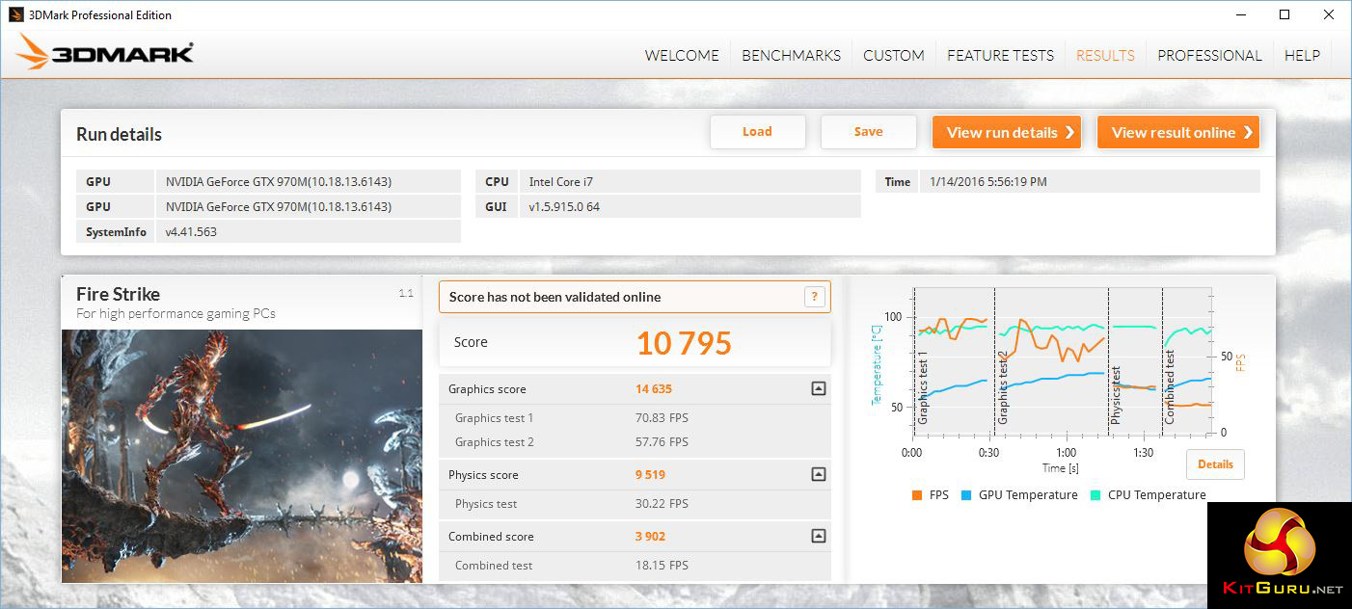Close the 3DMark window
The width and height of the screenshot is (1352, 609).
[x=1329, y=14]
